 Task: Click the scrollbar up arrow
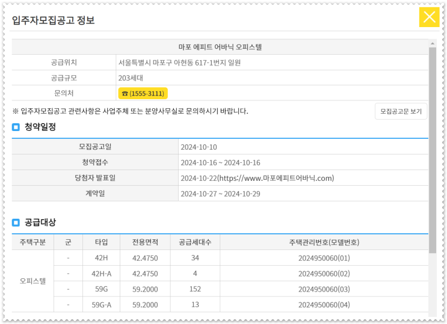(433, 44)
